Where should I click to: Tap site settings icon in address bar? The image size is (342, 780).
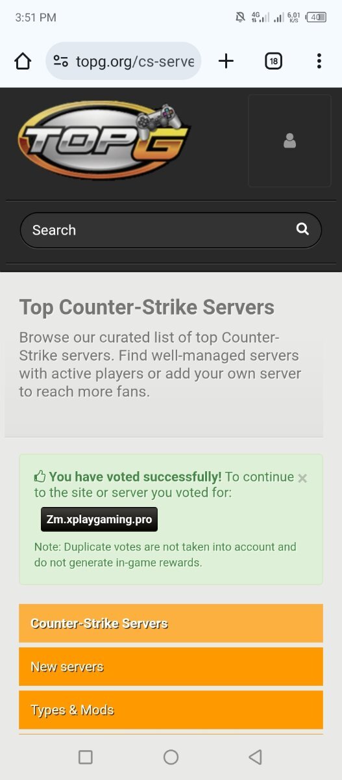click(61, 61)
